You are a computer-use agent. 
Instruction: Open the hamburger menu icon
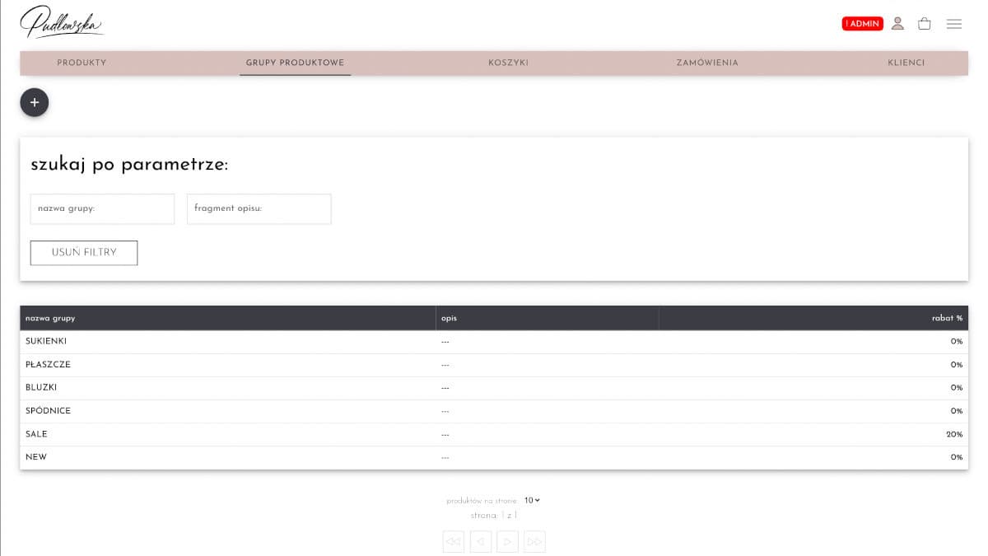[x=954, y=24]
